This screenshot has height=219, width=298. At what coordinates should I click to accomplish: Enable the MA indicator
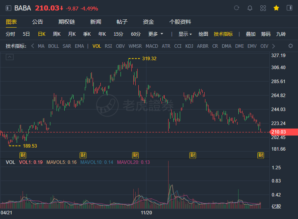pos(41,46)
